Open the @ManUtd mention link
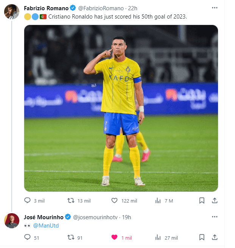The image size is (235, 248). [x=46, y=226]
